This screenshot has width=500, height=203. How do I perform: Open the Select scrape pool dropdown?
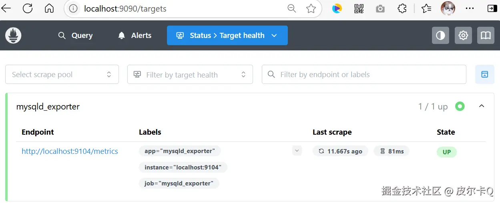[x=62, y=74]
